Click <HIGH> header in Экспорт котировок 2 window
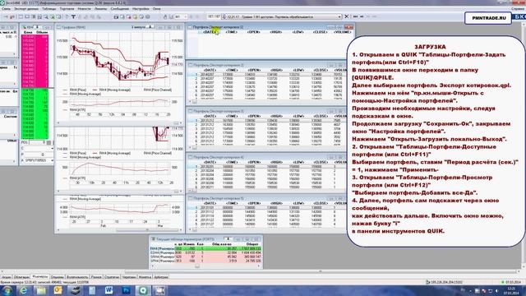Image resolution: width=526 pixels, height=296 pixels. coord(276,70)
